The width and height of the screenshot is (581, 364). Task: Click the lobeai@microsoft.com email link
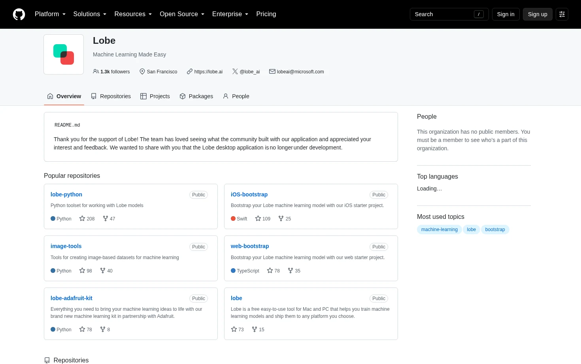[x=300, y=72]
